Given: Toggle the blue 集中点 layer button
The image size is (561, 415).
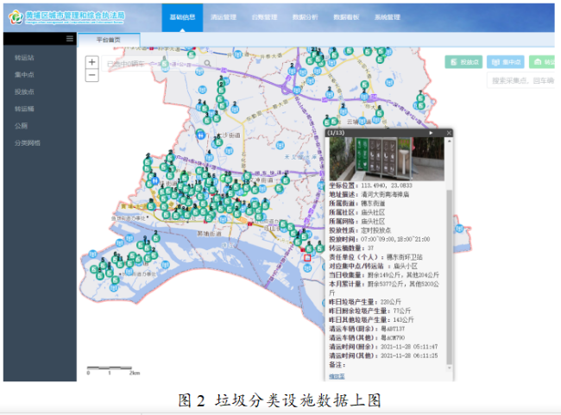Looking at the screenshot, I should point(505,62).
